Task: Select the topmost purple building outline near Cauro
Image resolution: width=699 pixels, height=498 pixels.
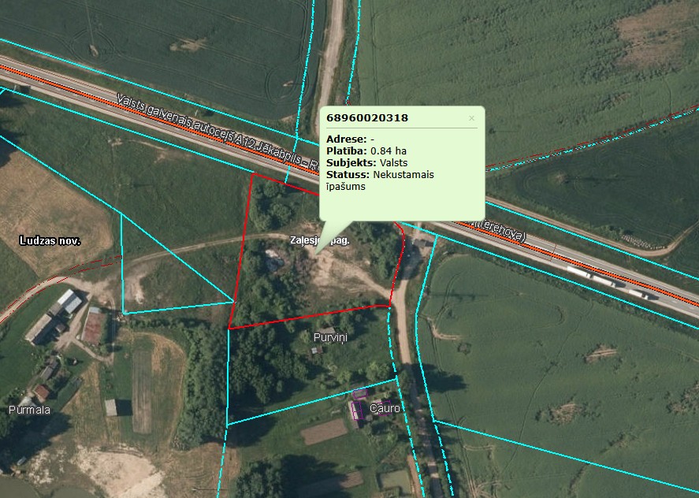Action: pyautogui.click(x=360, y=393)
